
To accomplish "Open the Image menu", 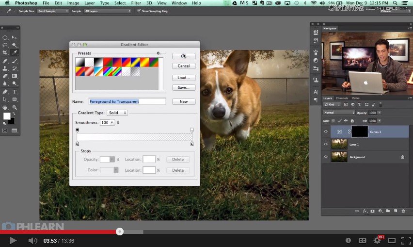I will pyautogui.click(x=73, y=3).
